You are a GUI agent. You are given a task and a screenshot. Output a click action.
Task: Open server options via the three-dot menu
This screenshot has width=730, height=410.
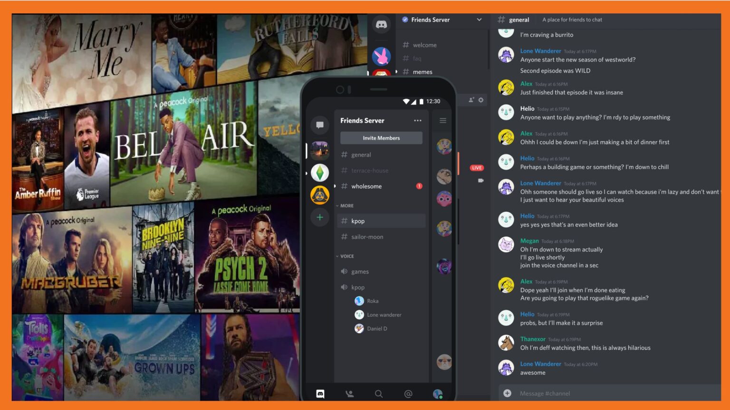[x=418, y=120]
